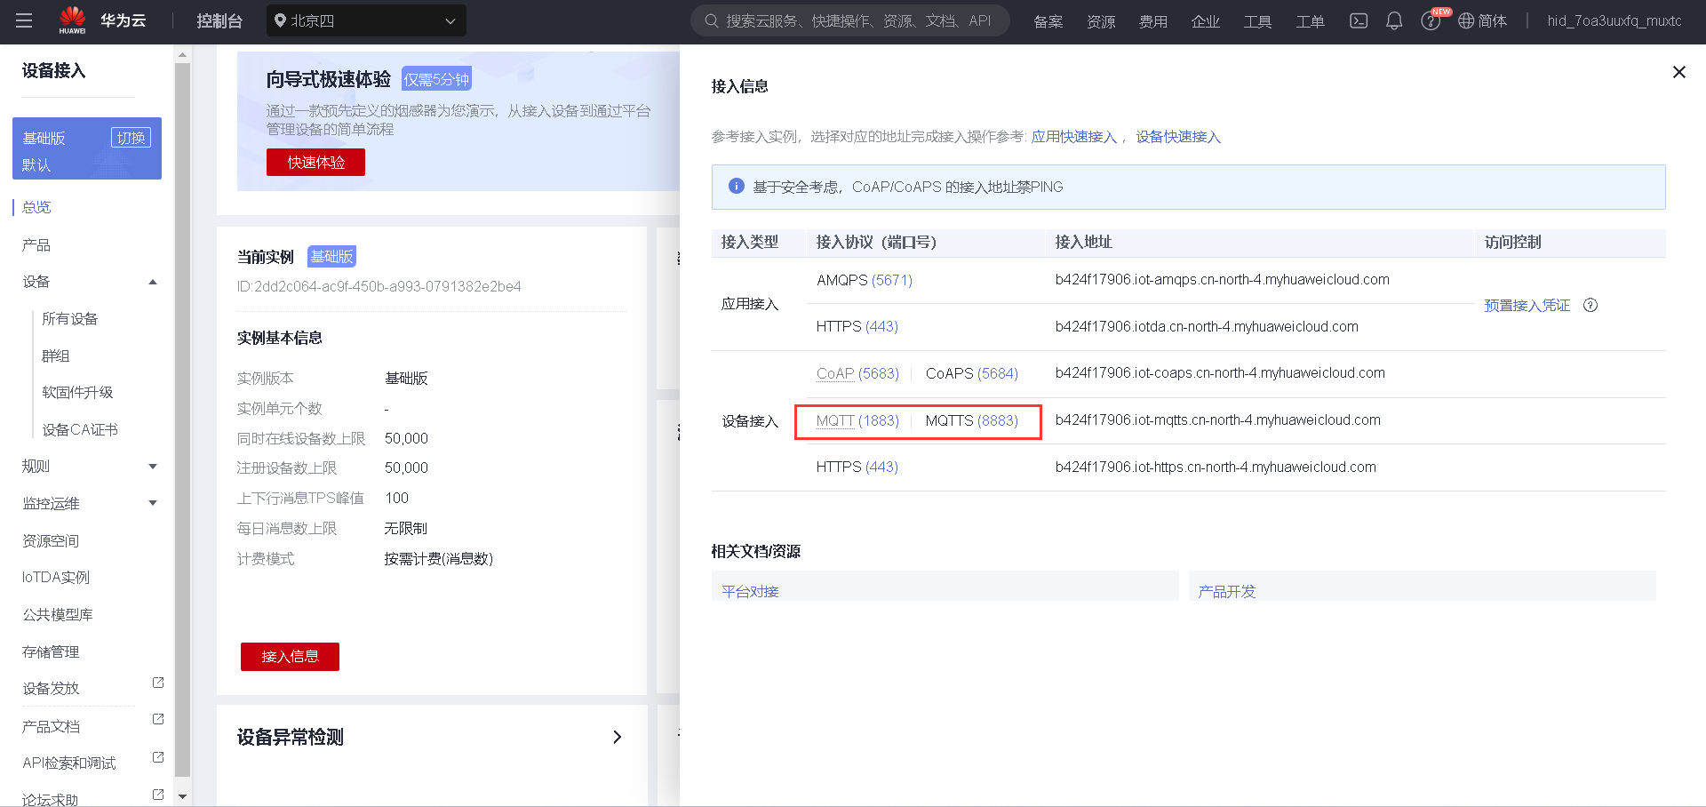Open the 企业 menu
The image size is (1706, 807).
1206,21
